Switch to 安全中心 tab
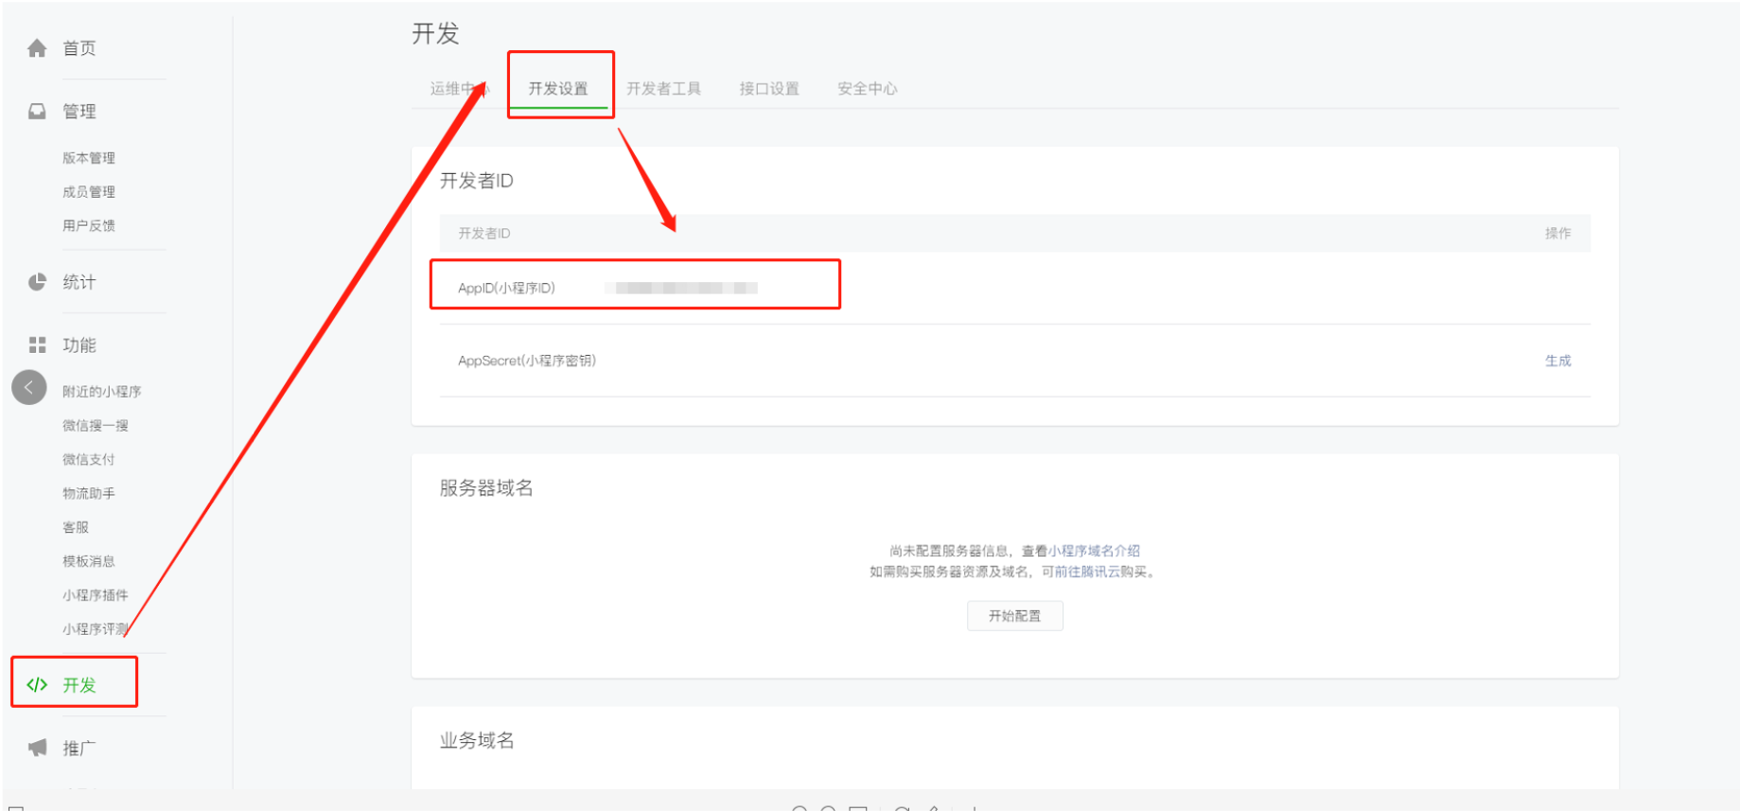Screen dimensions: 1740x811 click(x=868, y=88)
